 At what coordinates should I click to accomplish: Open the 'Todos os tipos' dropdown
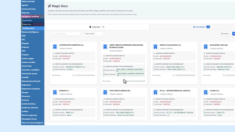(x=95, y=34)
